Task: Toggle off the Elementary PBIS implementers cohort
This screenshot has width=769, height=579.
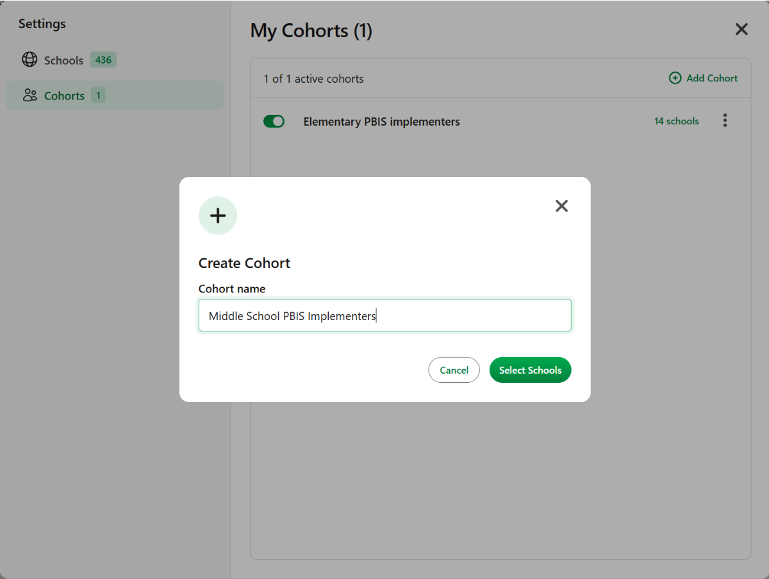Action: (x=274, y=121)
